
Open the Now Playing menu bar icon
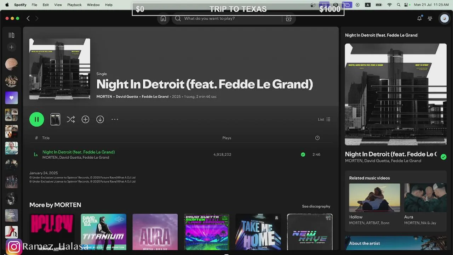357,5
